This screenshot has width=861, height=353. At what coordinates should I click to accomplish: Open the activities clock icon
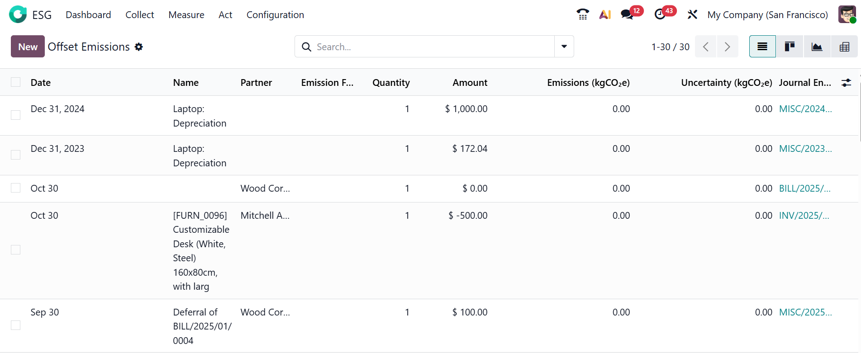pos(660,14)
